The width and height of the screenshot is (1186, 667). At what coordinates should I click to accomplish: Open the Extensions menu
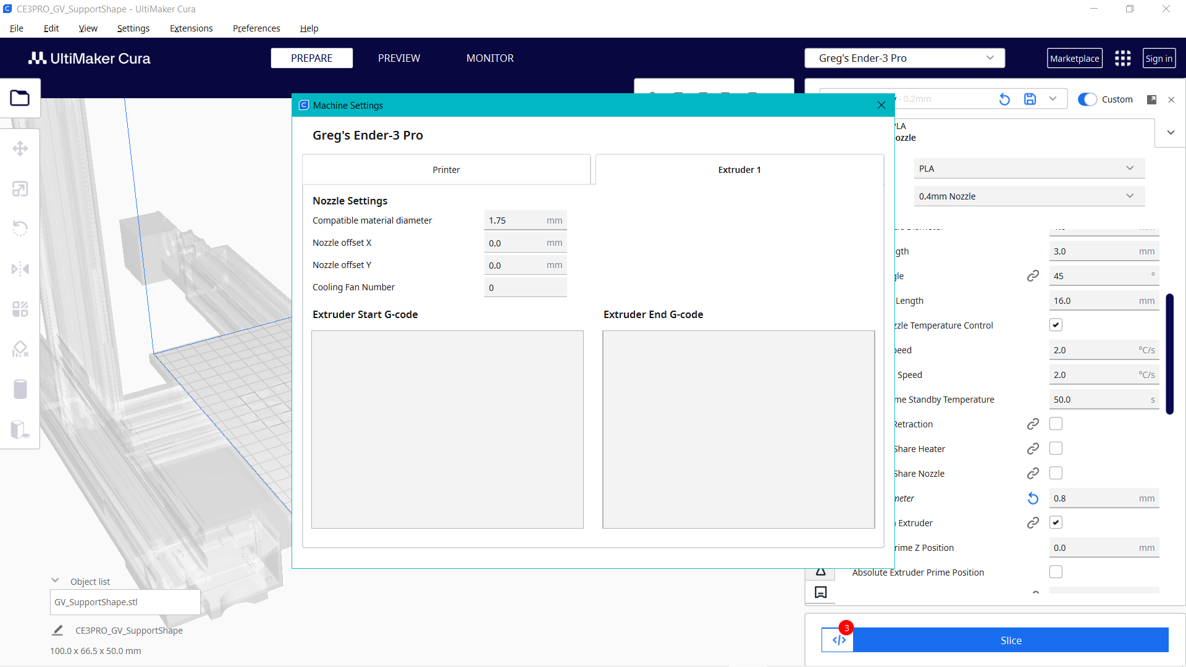pos(191,28)
